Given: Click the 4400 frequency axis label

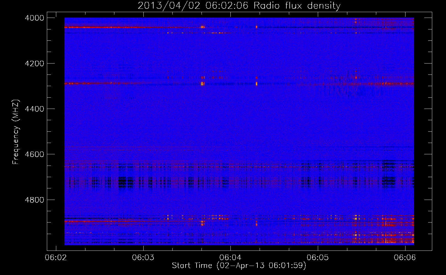Looking at the screenshot, I should [x=34, y=109].
